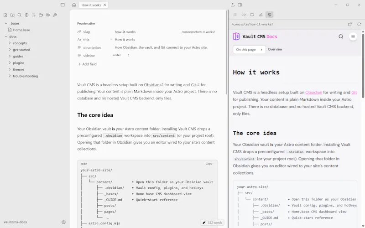
Task: Click the description property type icon
Action: tap(79, 47)
